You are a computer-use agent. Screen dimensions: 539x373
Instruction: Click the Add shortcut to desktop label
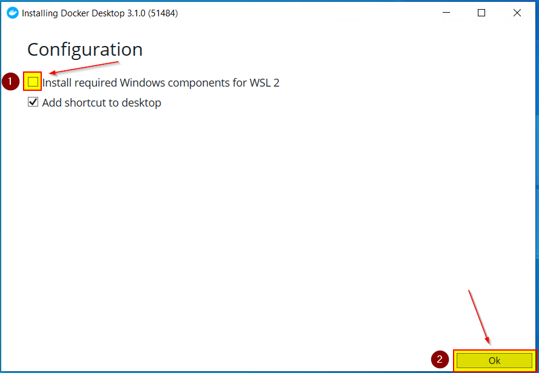coord(102,103)
